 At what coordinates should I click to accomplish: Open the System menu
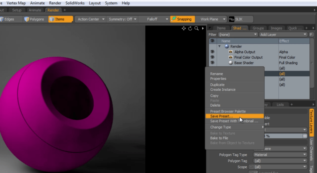click(111, 3)
